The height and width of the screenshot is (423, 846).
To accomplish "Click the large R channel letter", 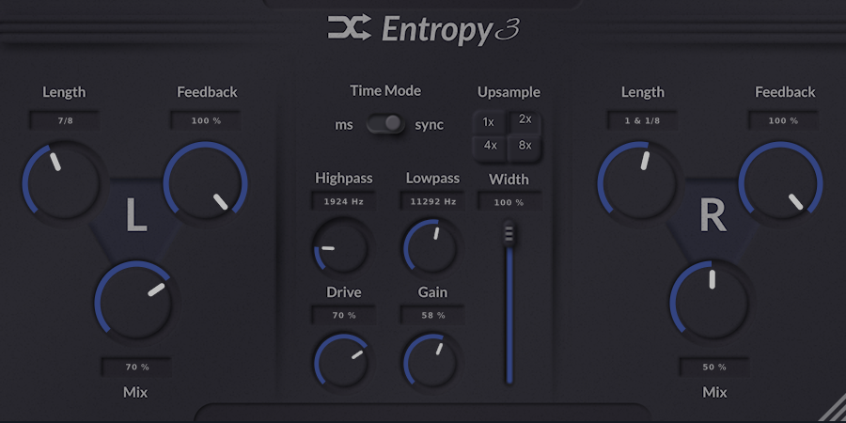I will tap(713, 215).
